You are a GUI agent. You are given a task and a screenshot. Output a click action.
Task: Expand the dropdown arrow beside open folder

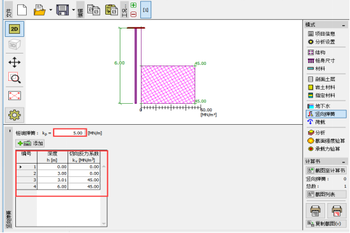pyautogui.click(x=50, y=10)
